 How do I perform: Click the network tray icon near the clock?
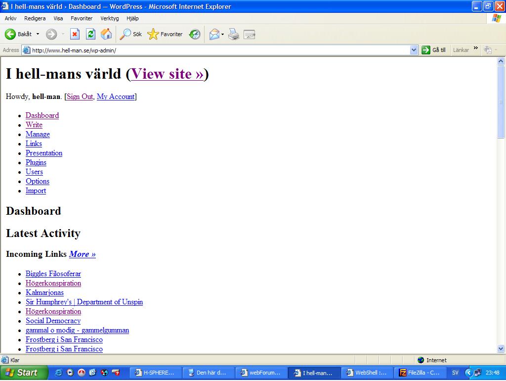coord(478,373)
